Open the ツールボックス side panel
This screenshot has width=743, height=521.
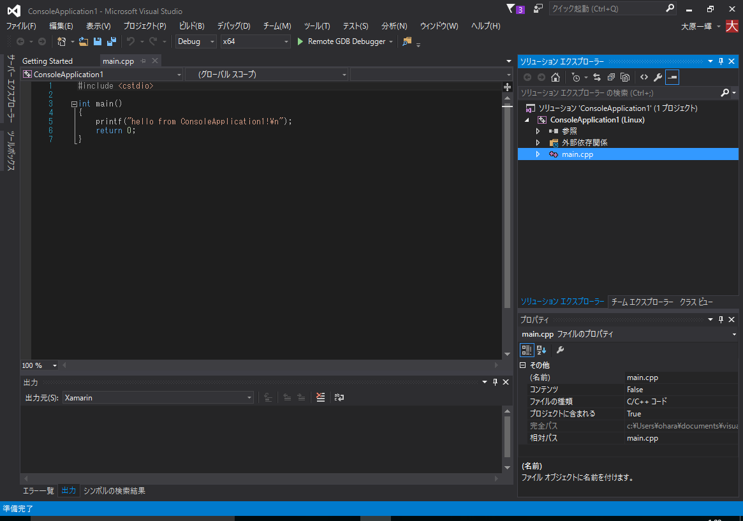click(10, 150)
